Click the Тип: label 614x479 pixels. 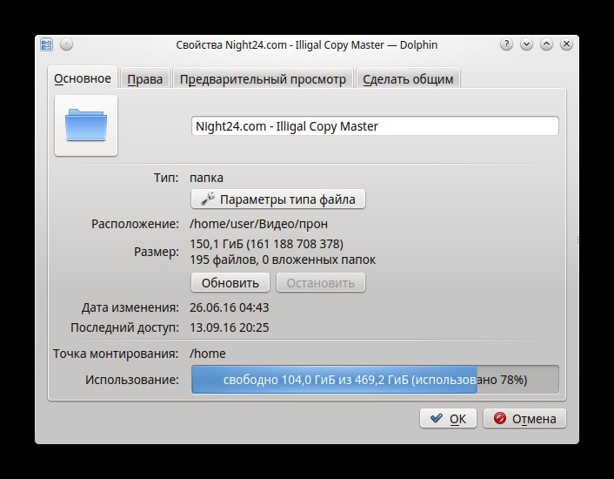[x=166, y=178]
